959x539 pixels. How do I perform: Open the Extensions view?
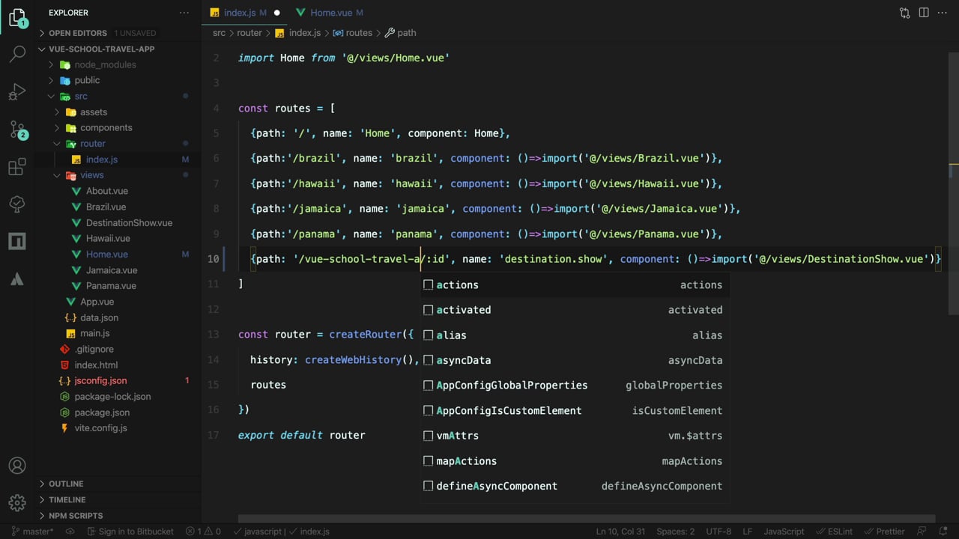point(16,167)
